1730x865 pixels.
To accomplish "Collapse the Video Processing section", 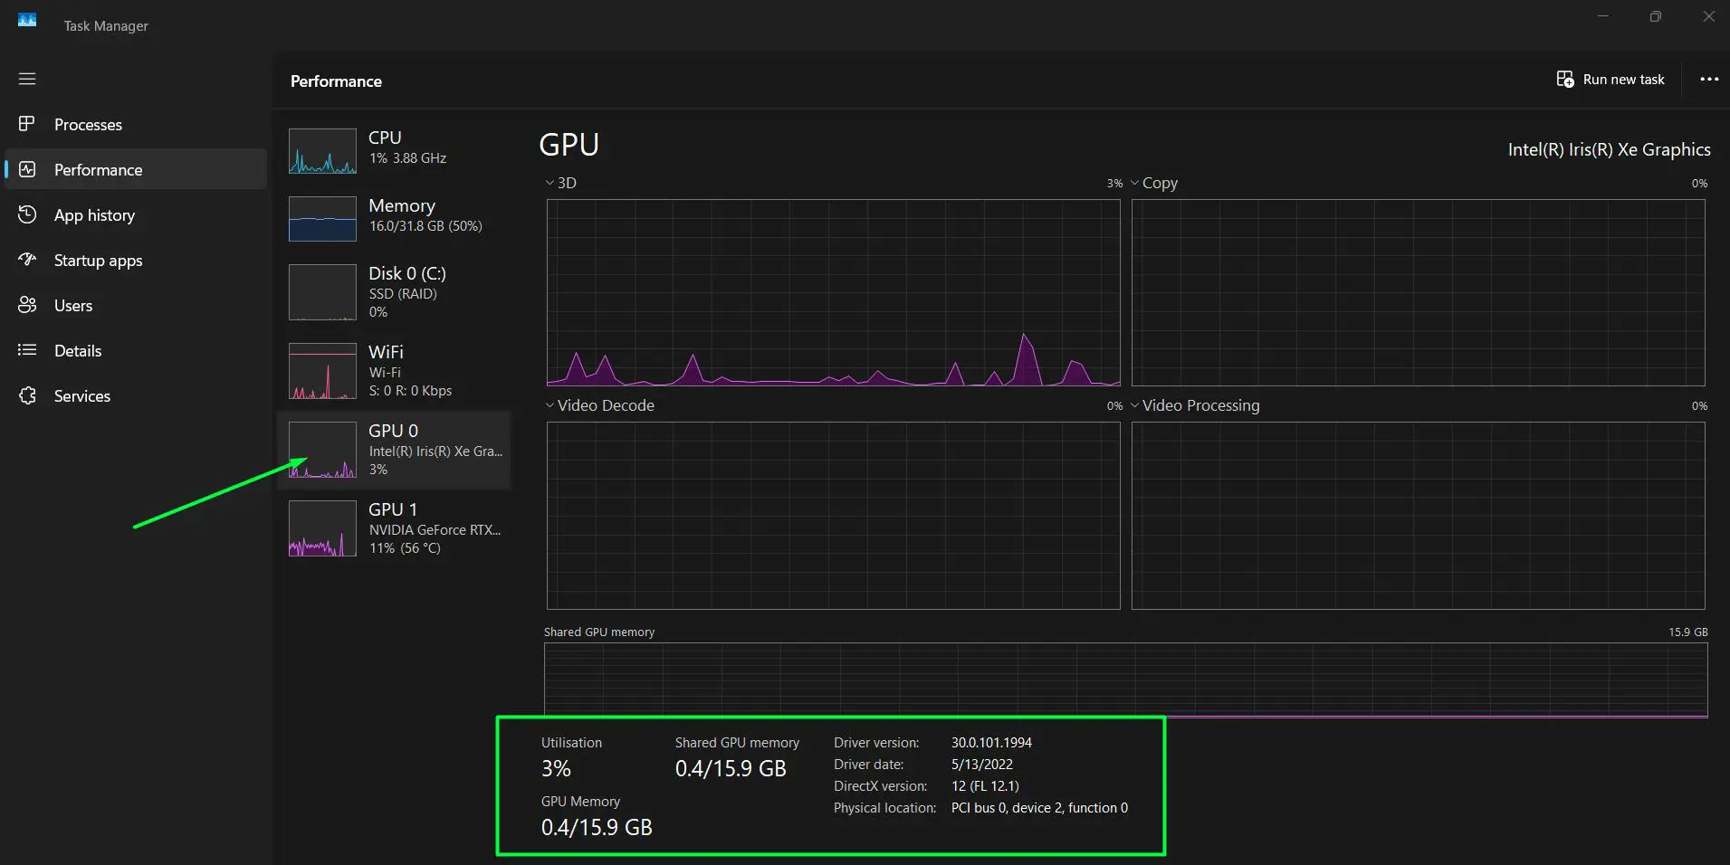I will (x=1135, y=404).
